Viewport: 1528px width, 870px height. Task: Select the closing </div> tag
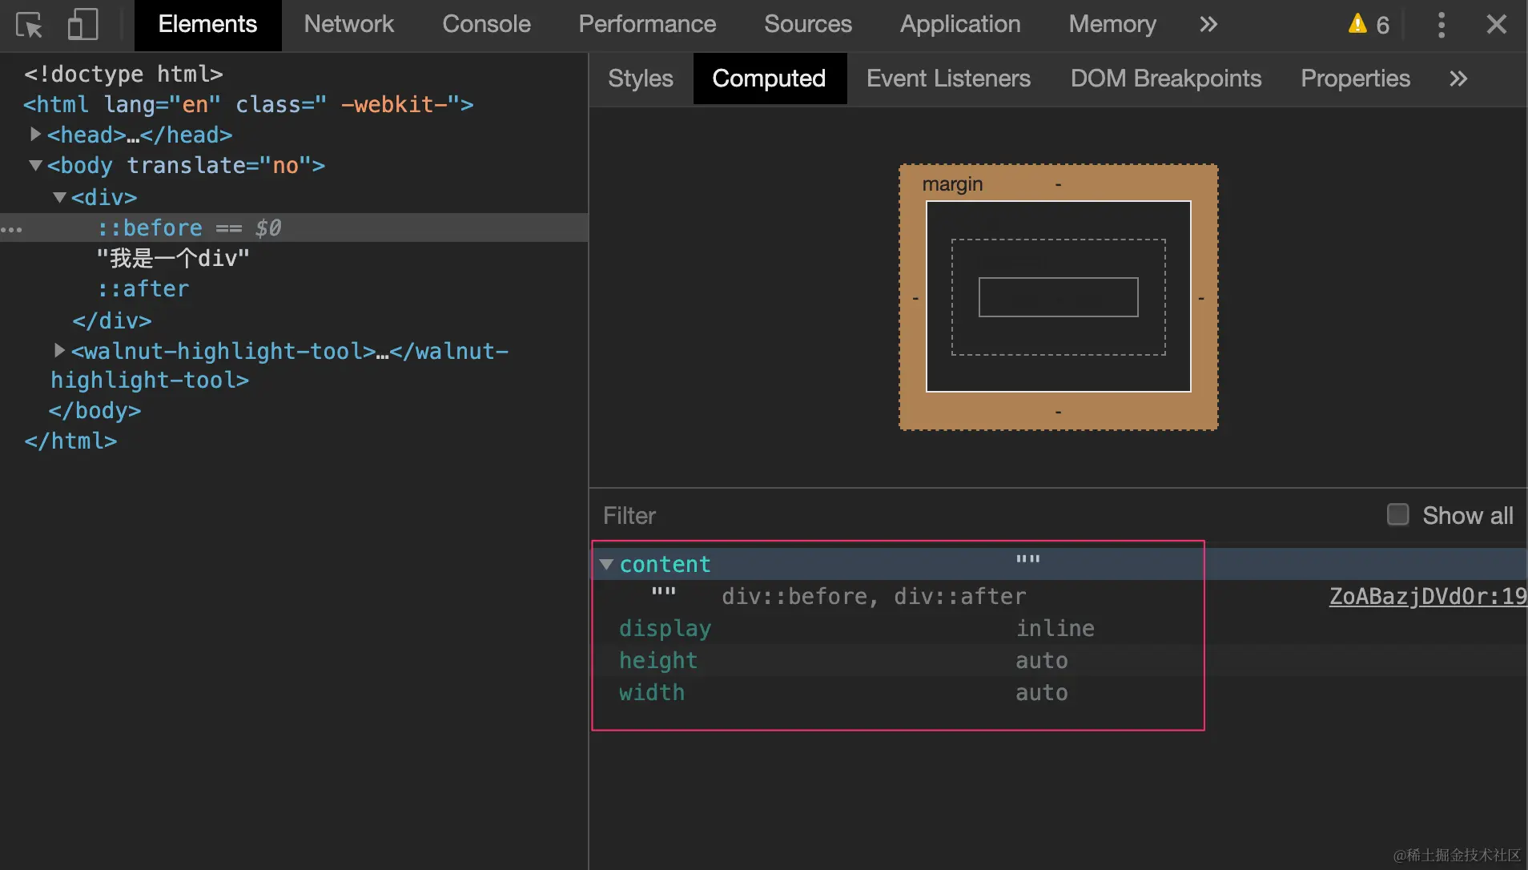click(112, 320)
